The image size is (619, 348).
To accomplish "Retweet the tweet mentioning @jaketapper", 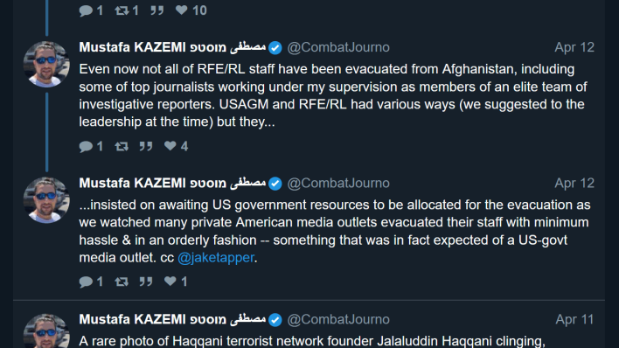I will [122, 282].
